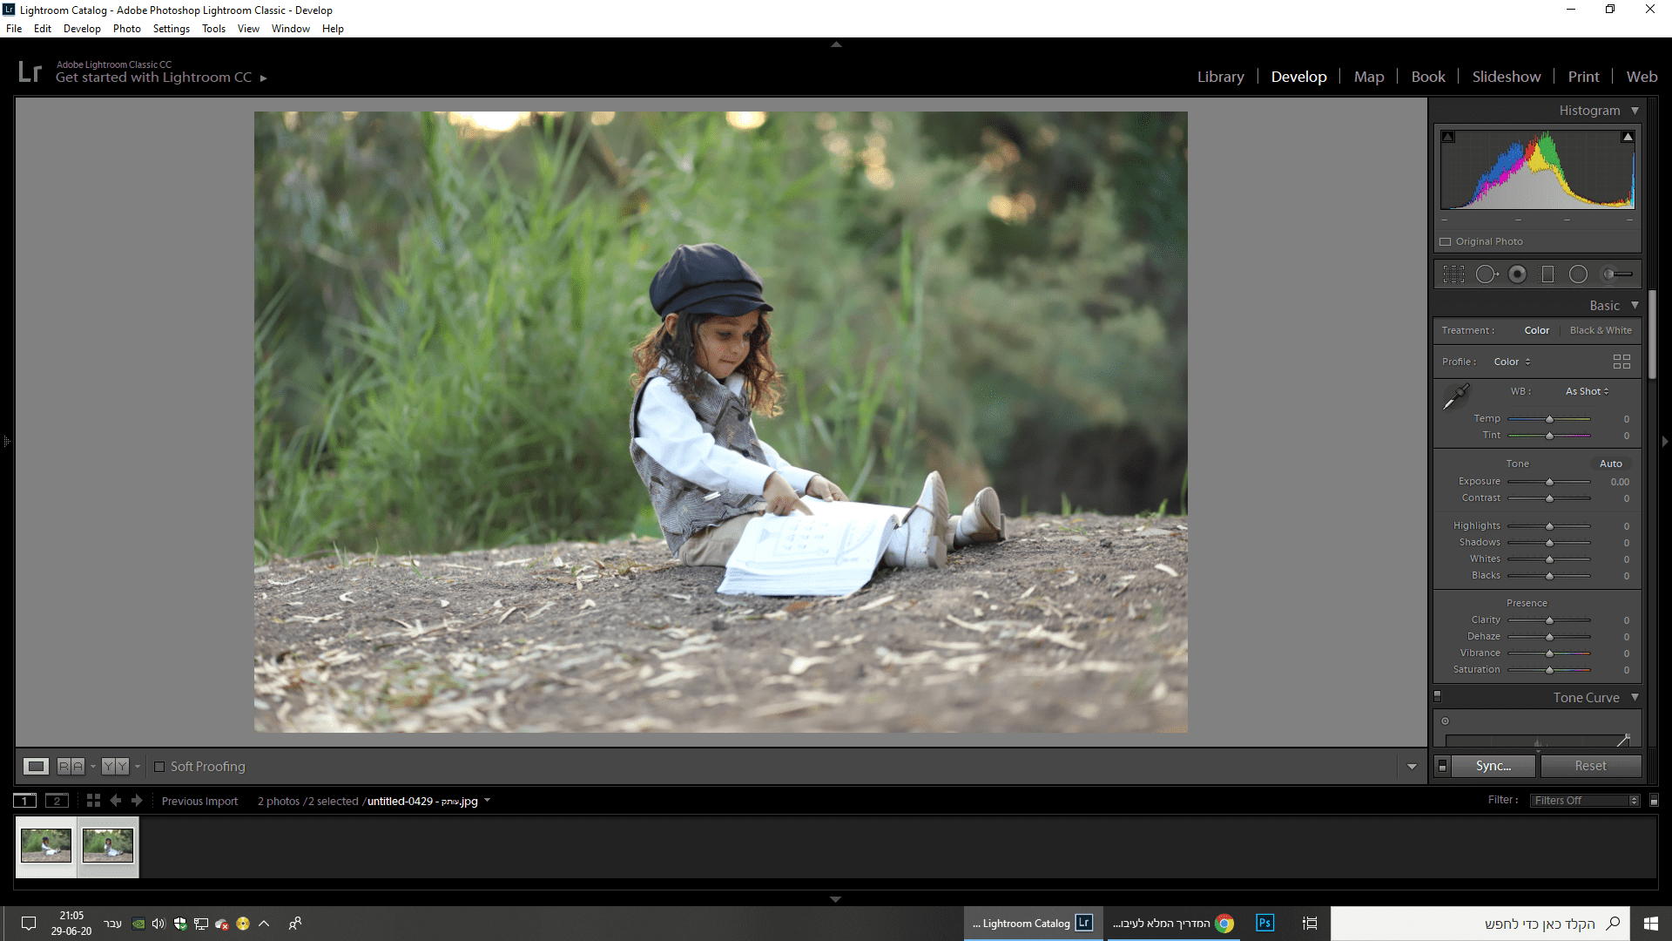Click the Exposure slider handle
Screen dimensions: 1672x941
pyautogui.click(x=1549, y=482)
